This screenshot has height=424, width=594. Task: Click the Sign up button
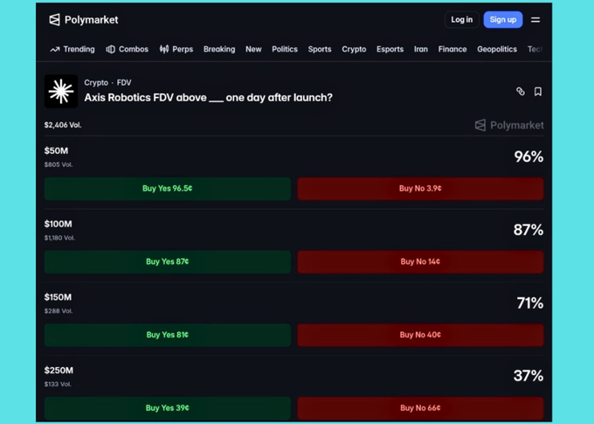pos(503,20)
